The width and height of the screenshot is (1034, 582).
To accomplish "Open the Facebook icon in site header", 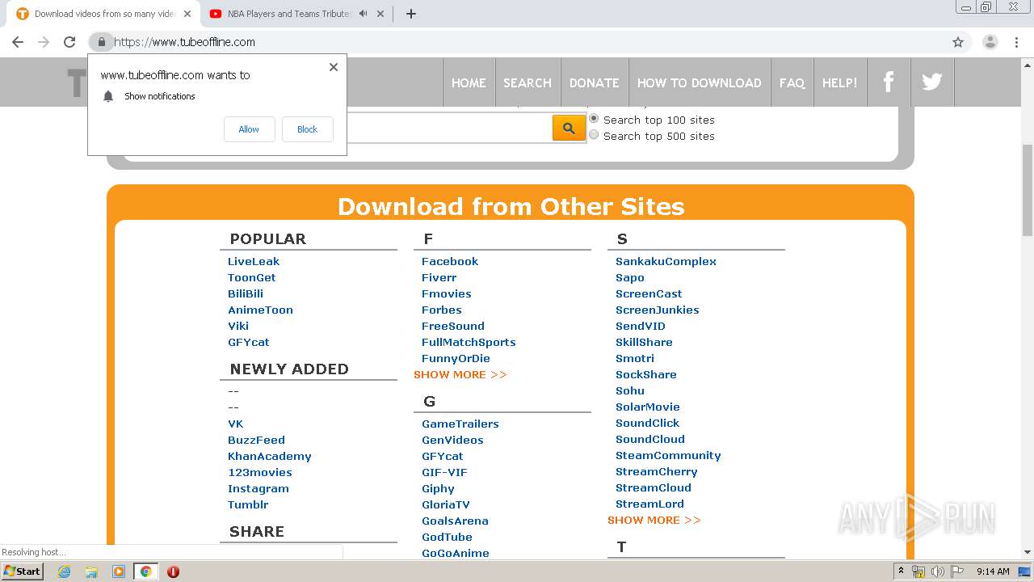I will (889, 82).
